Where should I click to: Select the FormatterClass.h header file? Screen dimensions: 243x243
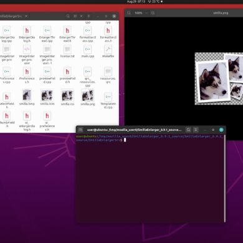108,34
